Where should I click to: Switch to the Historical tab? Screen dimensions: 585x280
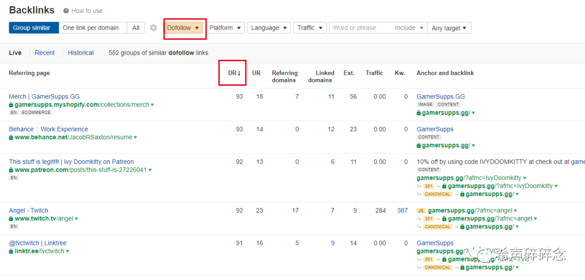(x=81, y=53)
